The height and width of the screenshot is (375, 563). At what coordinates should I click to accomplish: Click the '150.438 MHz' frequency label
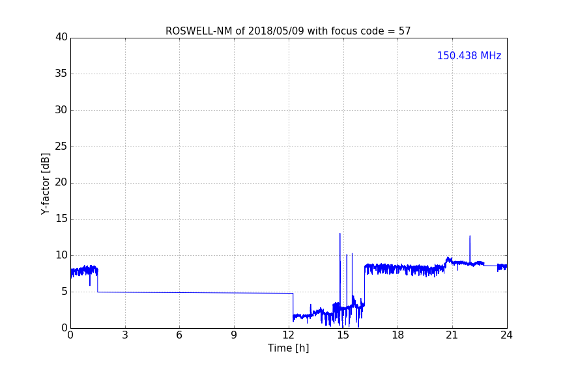click(469, 55)
